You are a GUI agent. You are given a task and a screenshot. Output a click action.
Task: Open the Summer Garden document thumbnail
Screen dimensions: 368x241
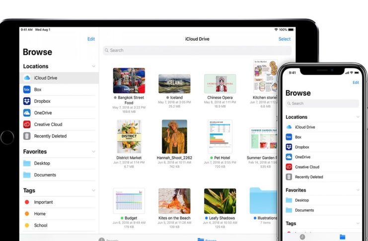[264, 140]
